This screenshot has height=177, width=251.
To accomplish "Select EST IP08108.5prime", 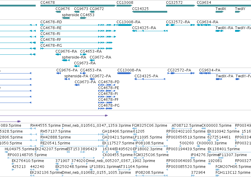I will click(x=150, y=143).
